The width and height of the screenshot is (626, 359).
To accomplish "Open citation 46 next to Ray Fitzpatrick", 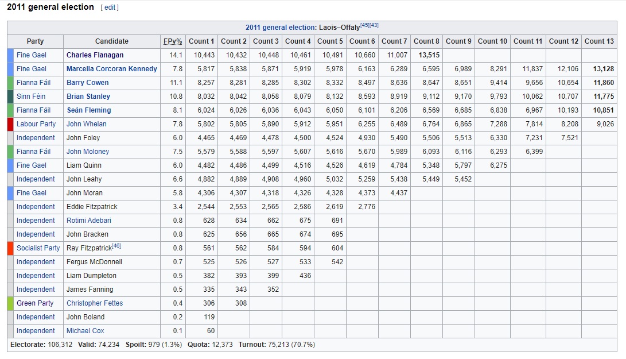I will [x=116, y=246].
